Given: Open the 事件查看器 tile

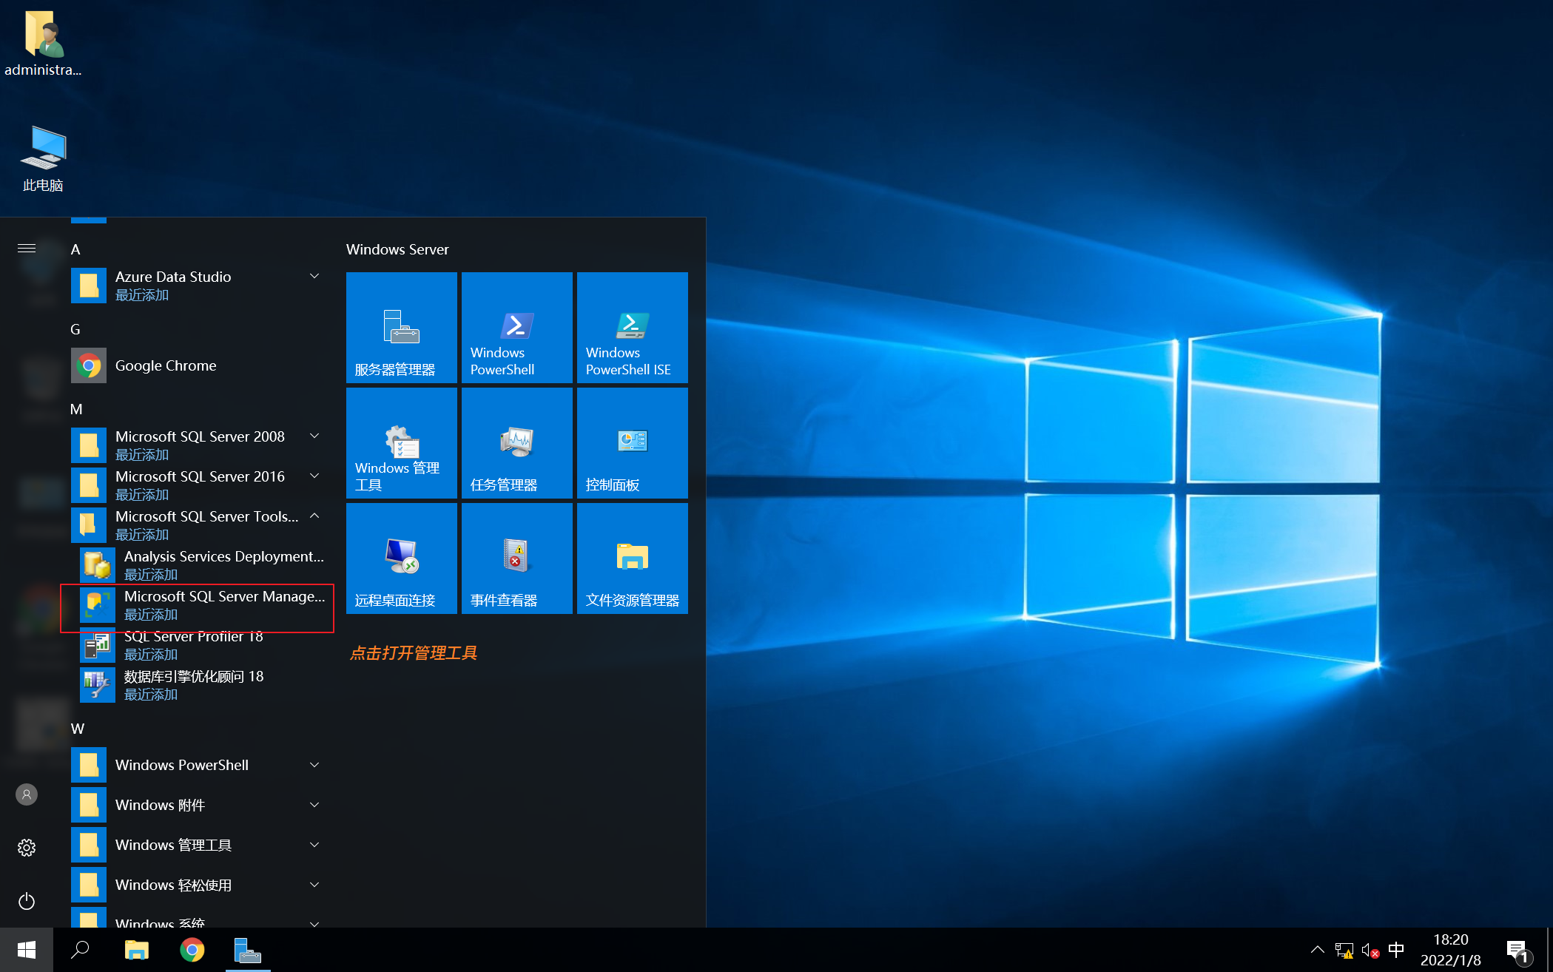Looking at the screenshot, I should (x=517, y=558).
